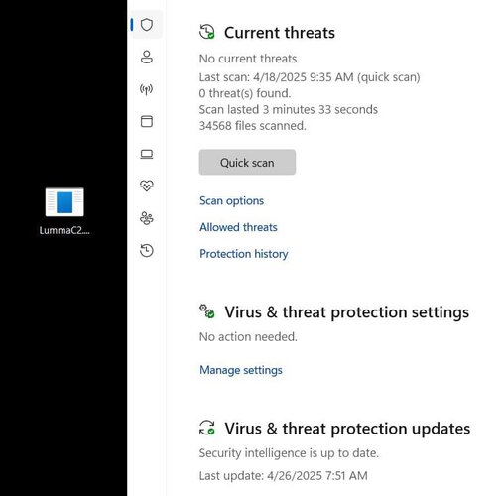Click Virus & threat protection updates heading
Screen dimensions: 504x496
347,429
